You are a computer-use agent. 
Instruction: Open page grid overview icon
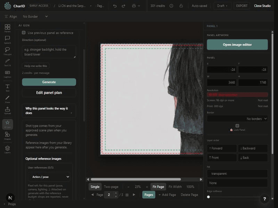click(x=127, y=195)
